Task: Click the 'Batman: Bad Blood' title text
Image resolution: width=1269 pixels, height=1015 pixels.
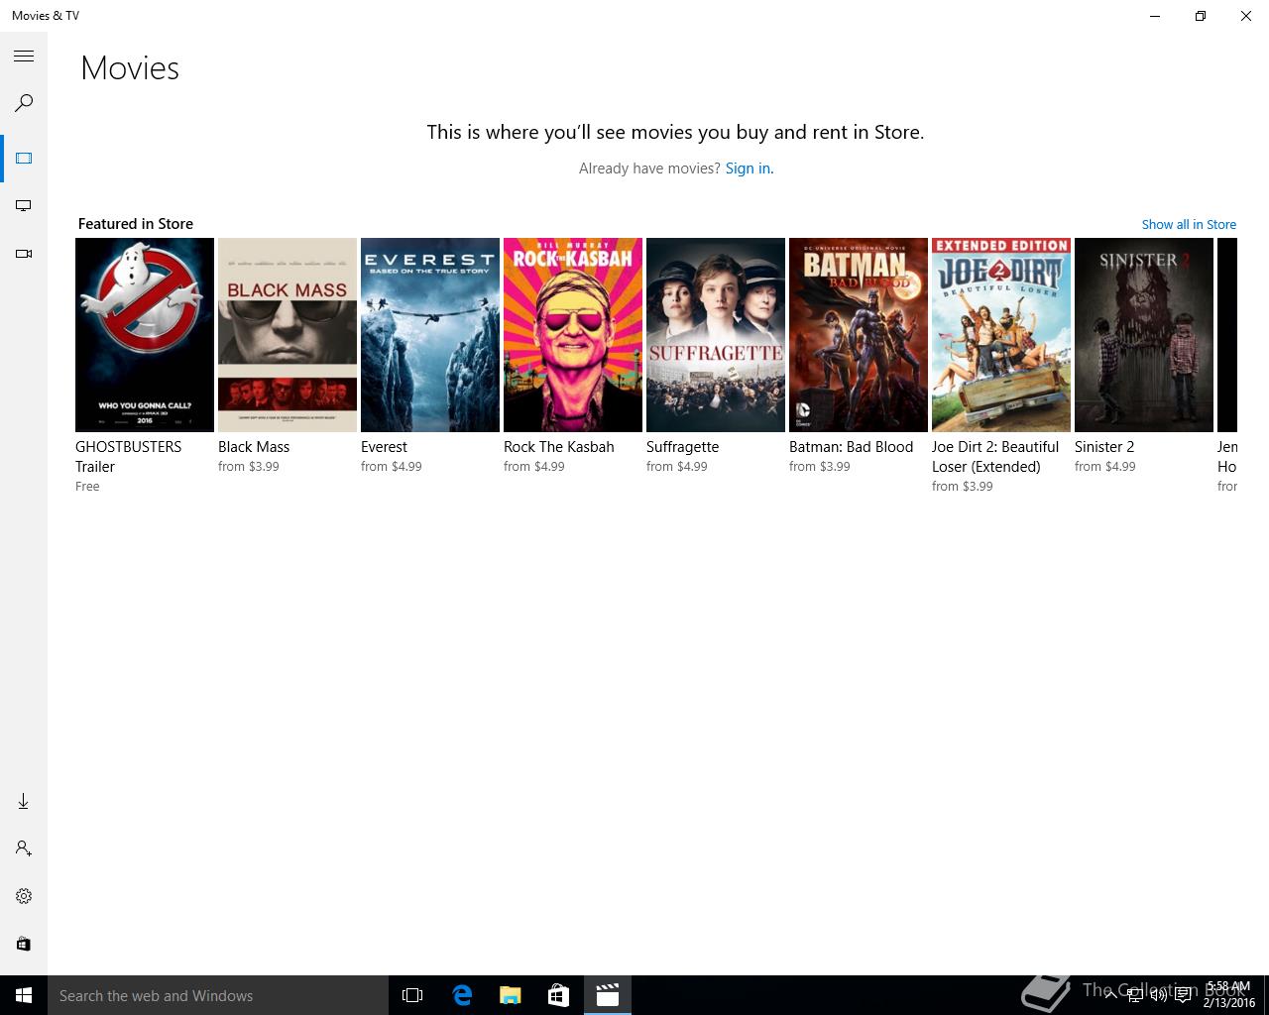Action: (x=852, y=447)
